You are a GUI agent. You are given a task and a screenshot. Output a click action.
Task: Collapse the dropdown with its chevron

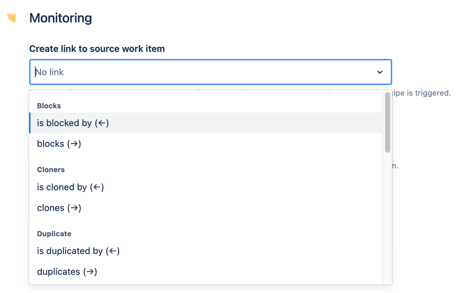(x=379, y=72)
